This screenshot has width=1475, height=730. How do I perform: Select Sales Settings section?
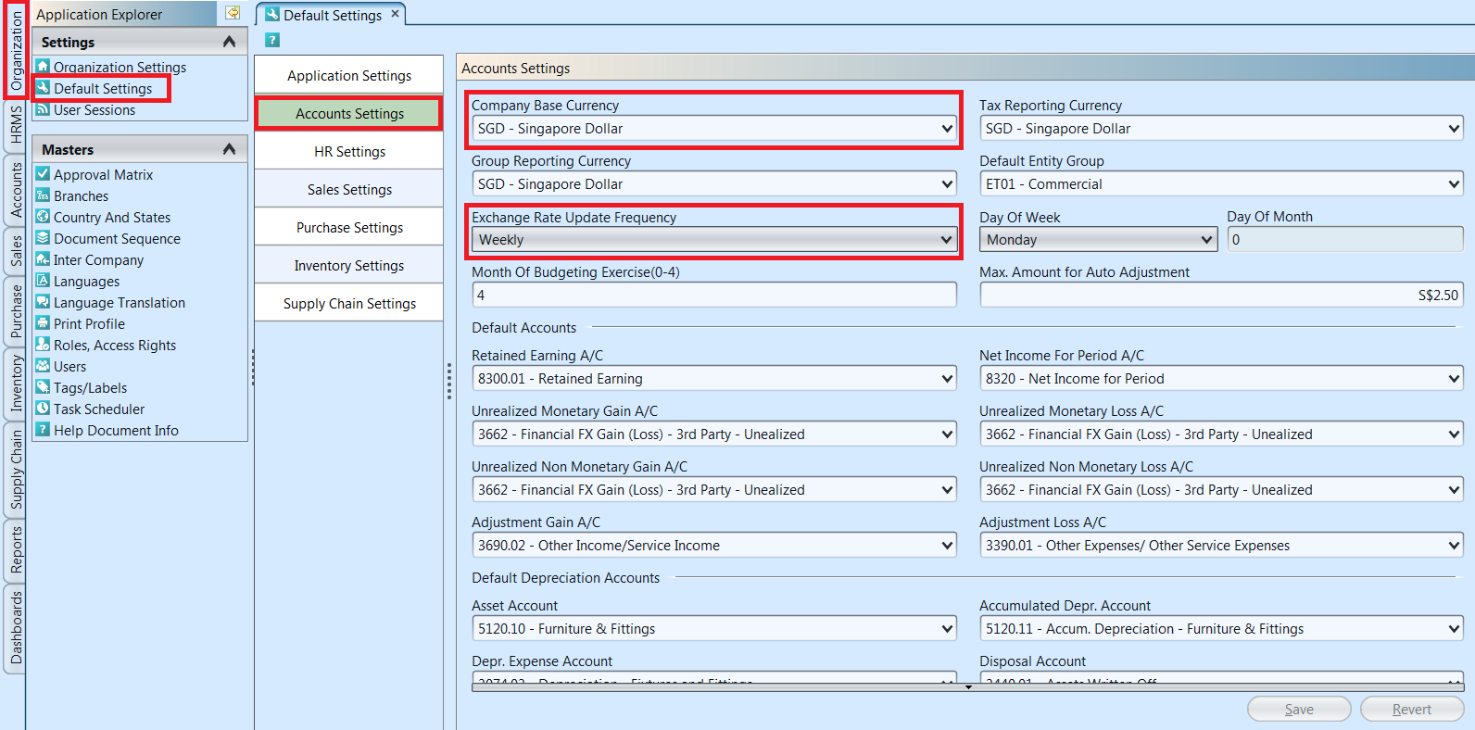click(349, 189)
